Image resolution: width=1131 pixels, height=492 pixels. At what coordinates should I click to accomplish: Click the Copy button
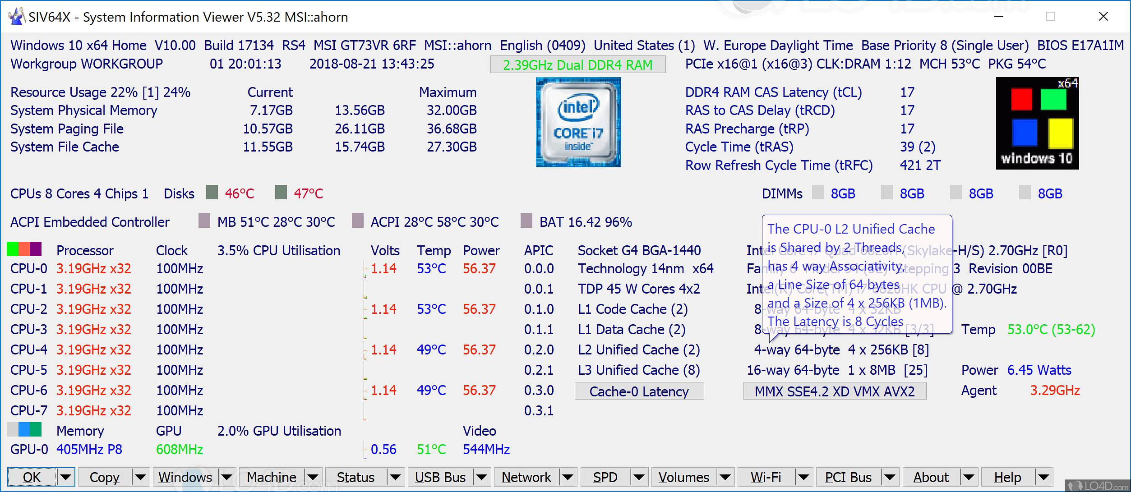coord(105,477)
